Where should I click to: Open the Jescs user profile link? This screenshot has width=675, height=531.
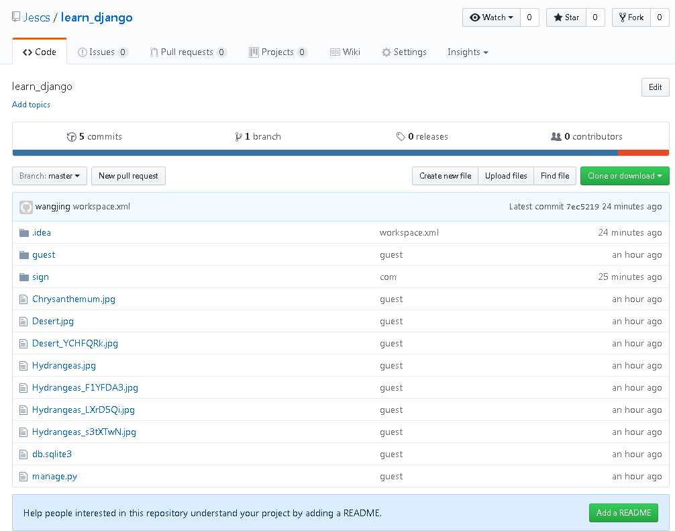(x=37, y=17)
